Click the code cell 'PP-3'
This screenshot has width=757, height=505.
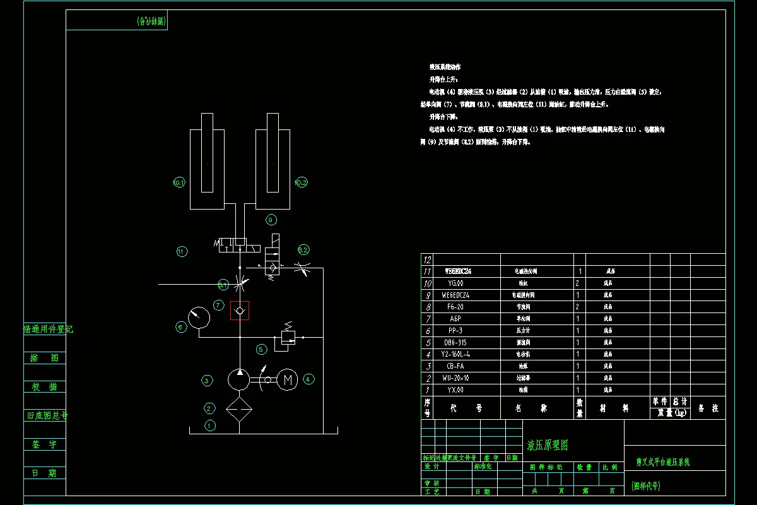[455, 331]
